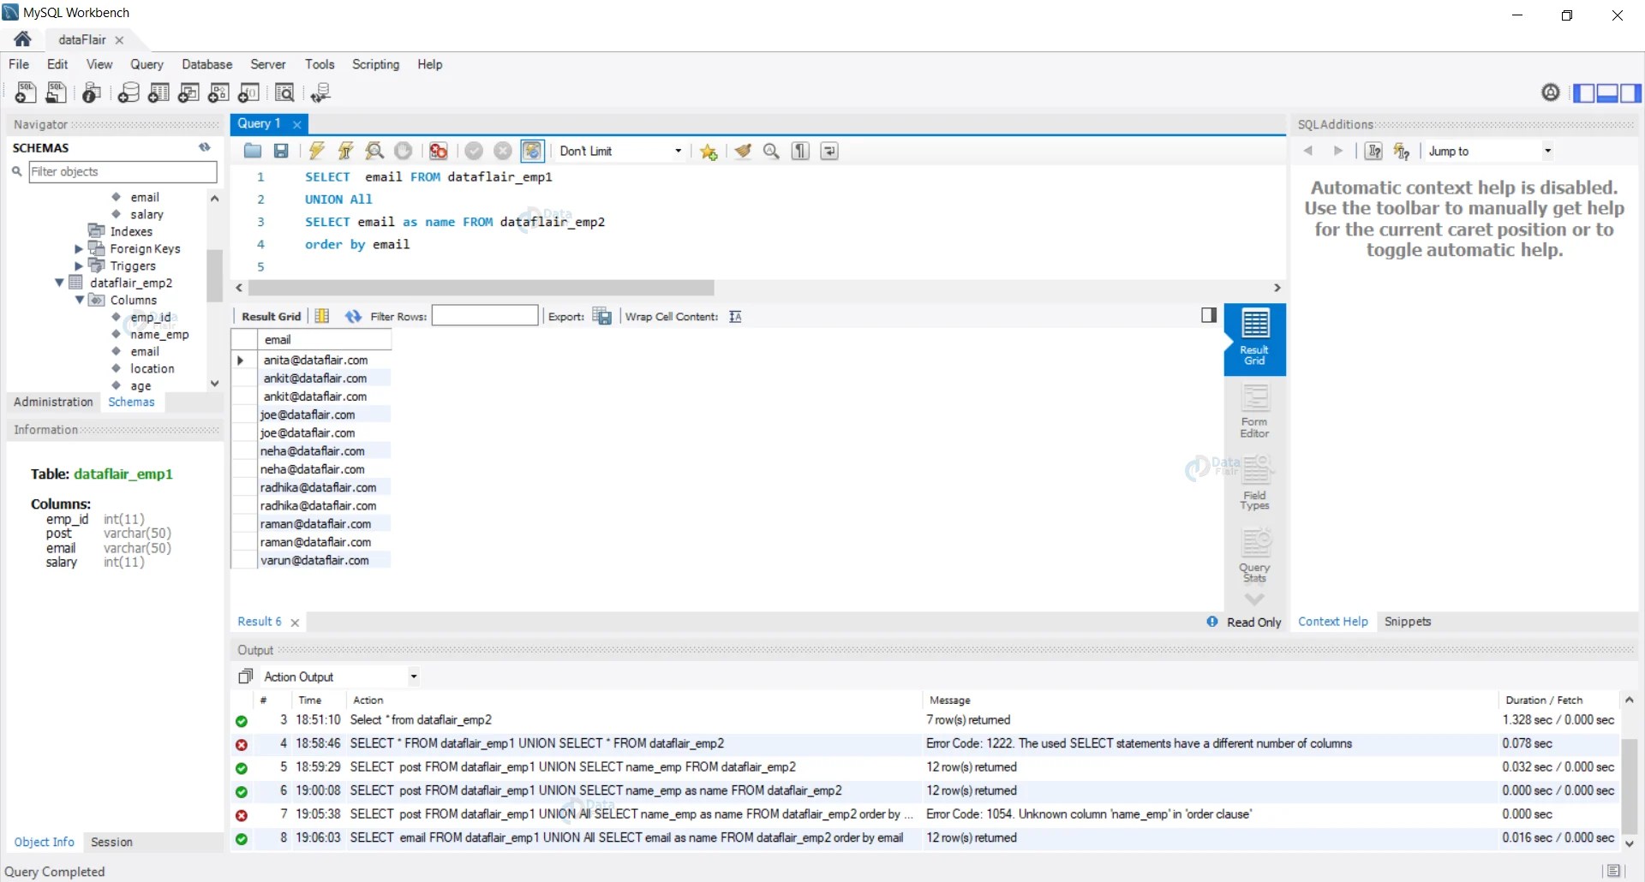The width and height of the screenshot is (1645, 882).
Task: Beautify the query with the broom icon
Action: click(x=743, y=152)
